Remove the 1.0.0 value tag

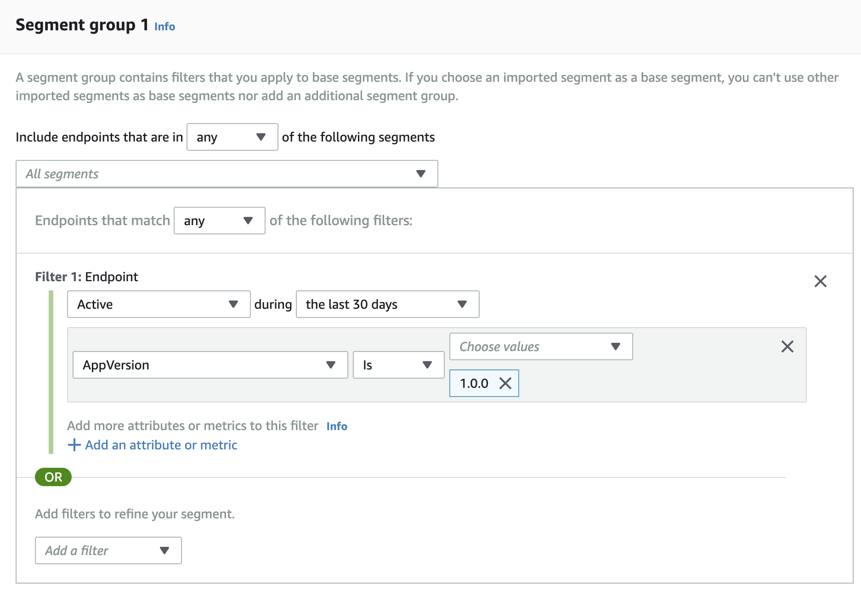pyautogui.click(x=505, y=383)
